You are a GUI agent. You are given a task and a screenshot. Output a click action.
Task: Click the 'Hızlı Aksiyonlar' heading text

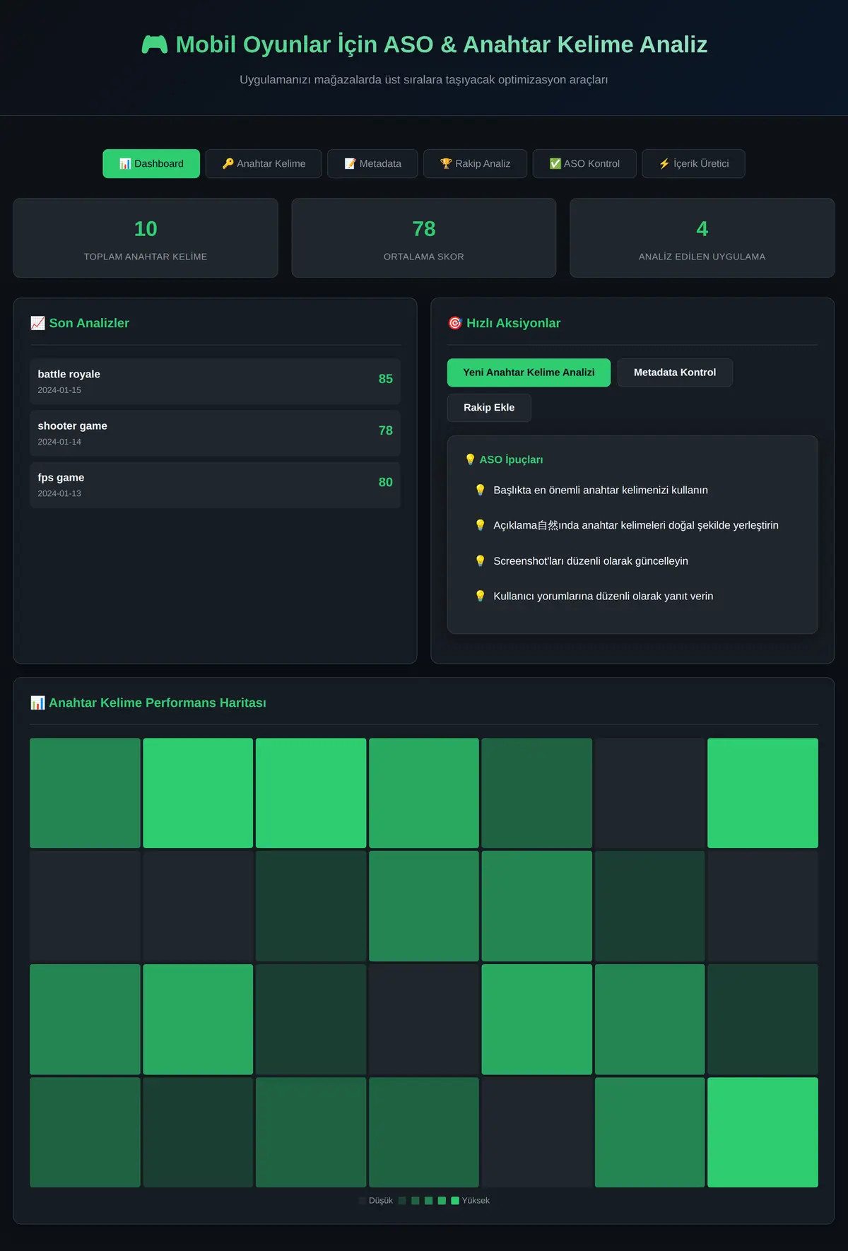pyautogui.click(x=514, y=323)
